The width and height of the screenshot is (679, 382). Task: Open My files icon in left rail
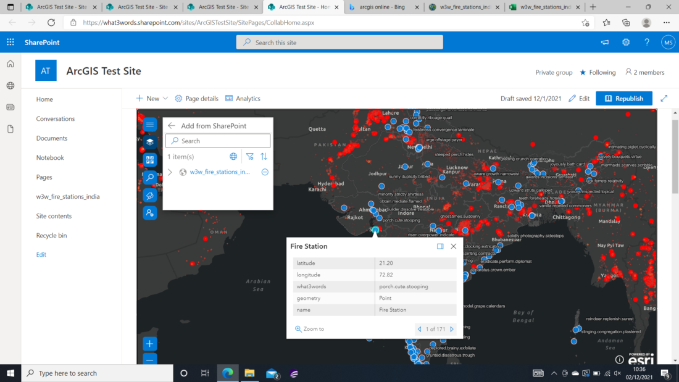coord(10,129)
